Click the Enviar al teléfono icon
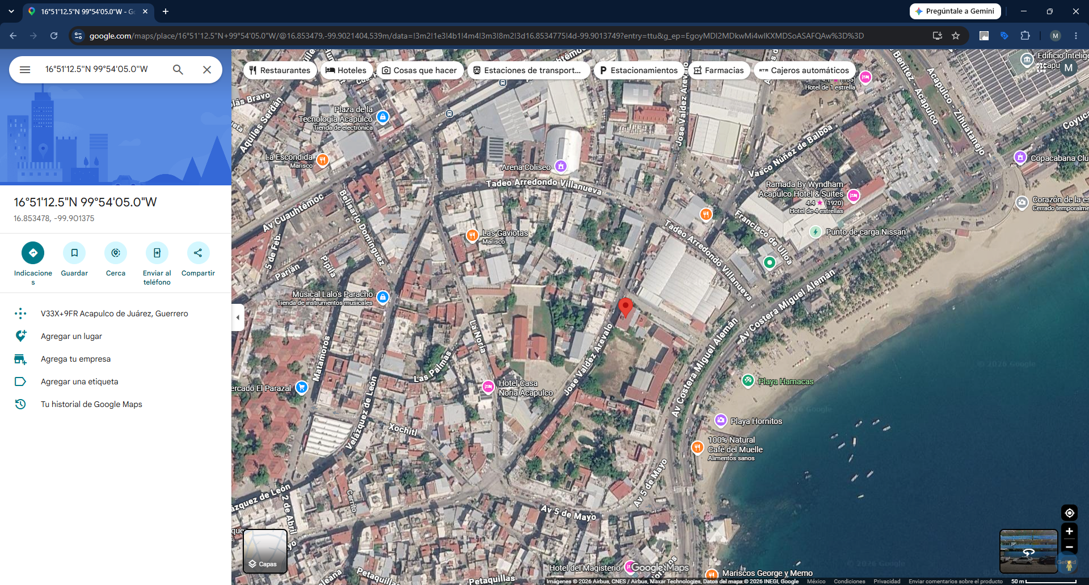Viewport: 1089px width, 585px height. pos(157,253)
